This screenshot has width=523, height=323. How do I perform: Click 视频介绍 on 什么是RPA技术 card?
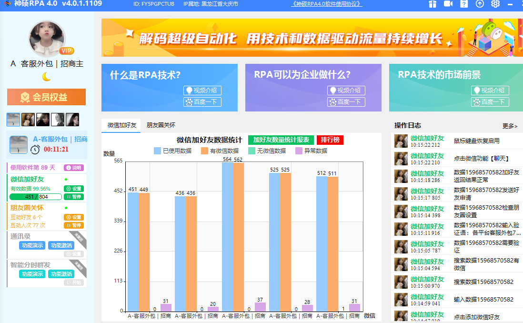[x=202, y=91]
